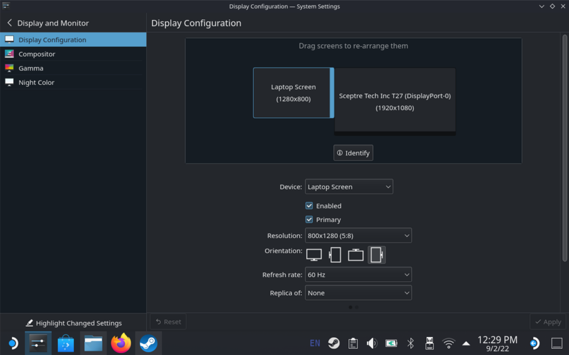Viewport: 569px width, 355px height.
Task: Open the Compositor settings page
Action: [x=37, y=54]
